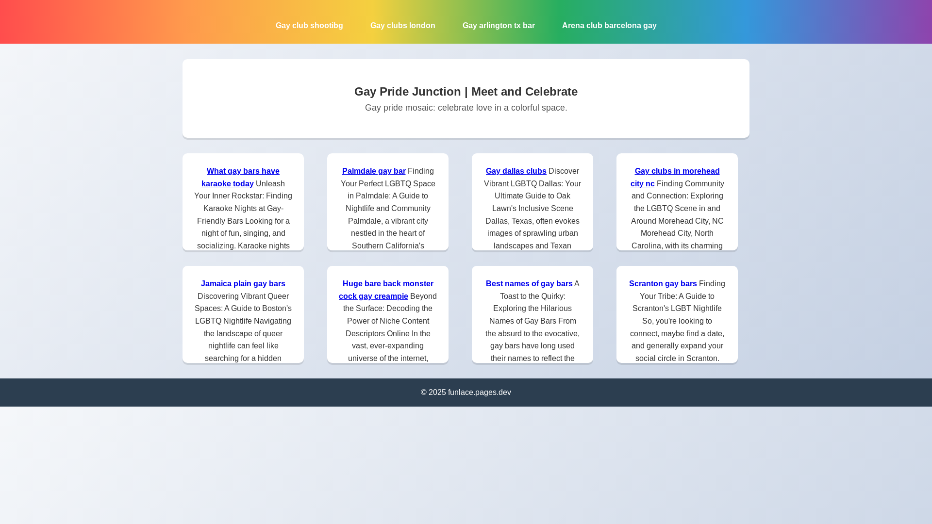Follow the 'Scranton gay bars' link
Image resolution: width=932 pixels, height=524 pixels.
(x=663, y=283)
